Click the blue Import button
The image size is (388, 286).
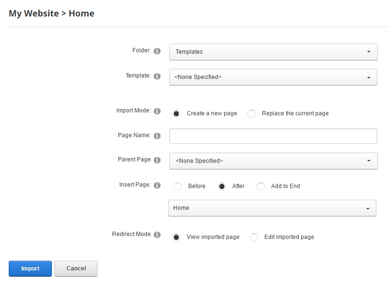point(30,269)
